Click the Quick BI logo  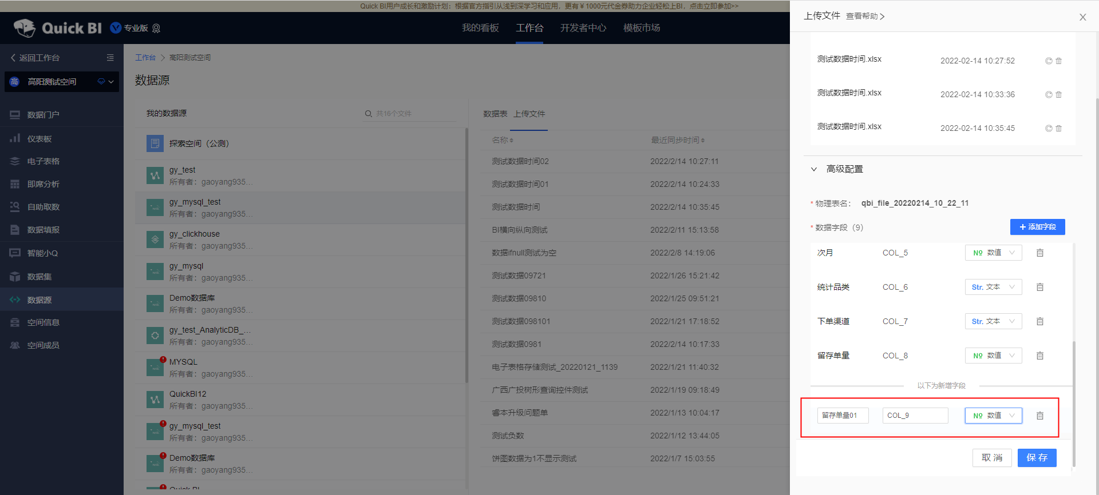[57, 27]
